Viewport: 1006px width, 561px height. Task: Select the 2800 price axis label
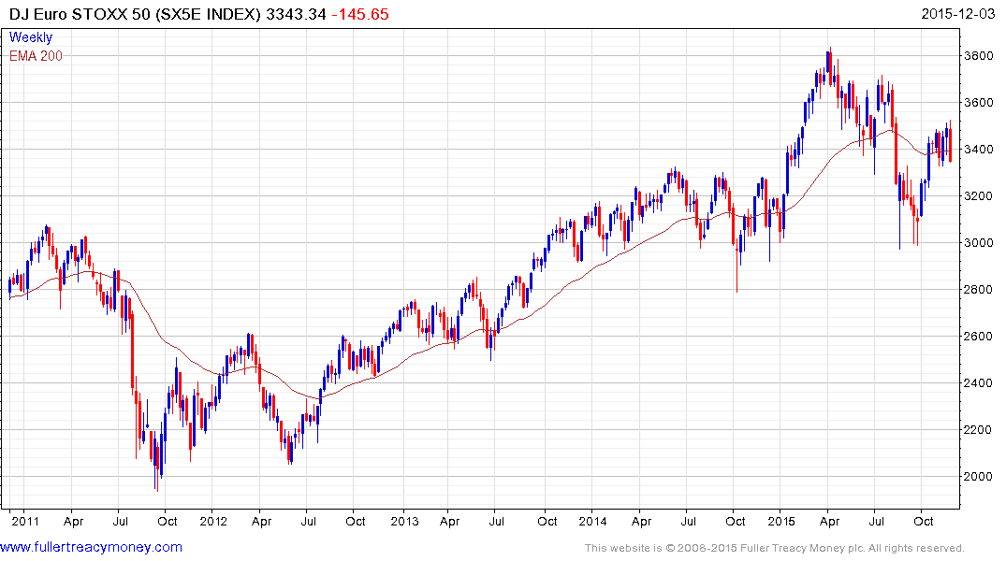(x=979, y=290)
